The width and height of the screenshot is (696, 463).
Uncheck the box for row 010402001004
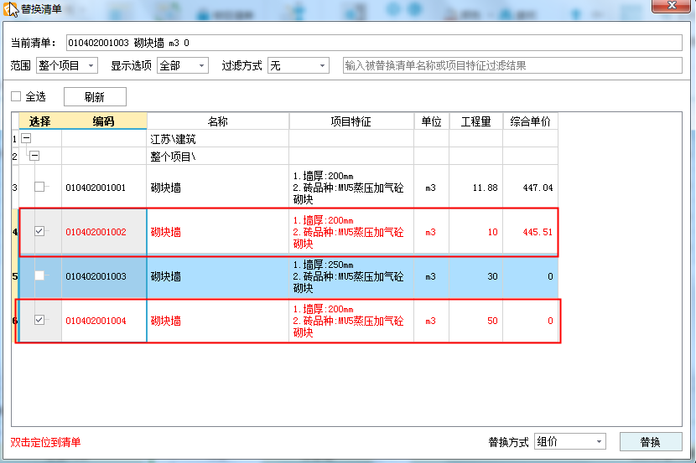click(x=39, y=320)
